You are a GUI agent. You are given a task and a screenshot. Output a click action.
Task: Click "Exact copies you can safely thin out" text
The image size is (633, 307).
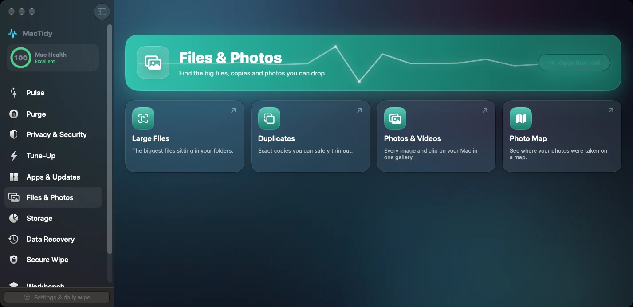[x=305, y=151]
